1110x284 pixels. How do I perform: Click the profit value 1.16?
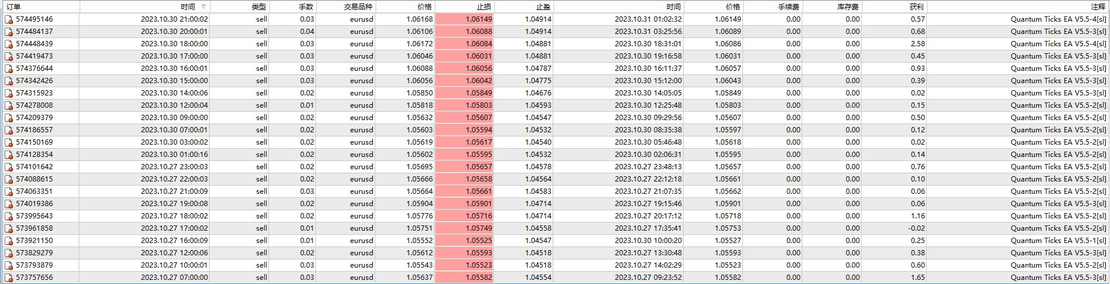(917, 216)
